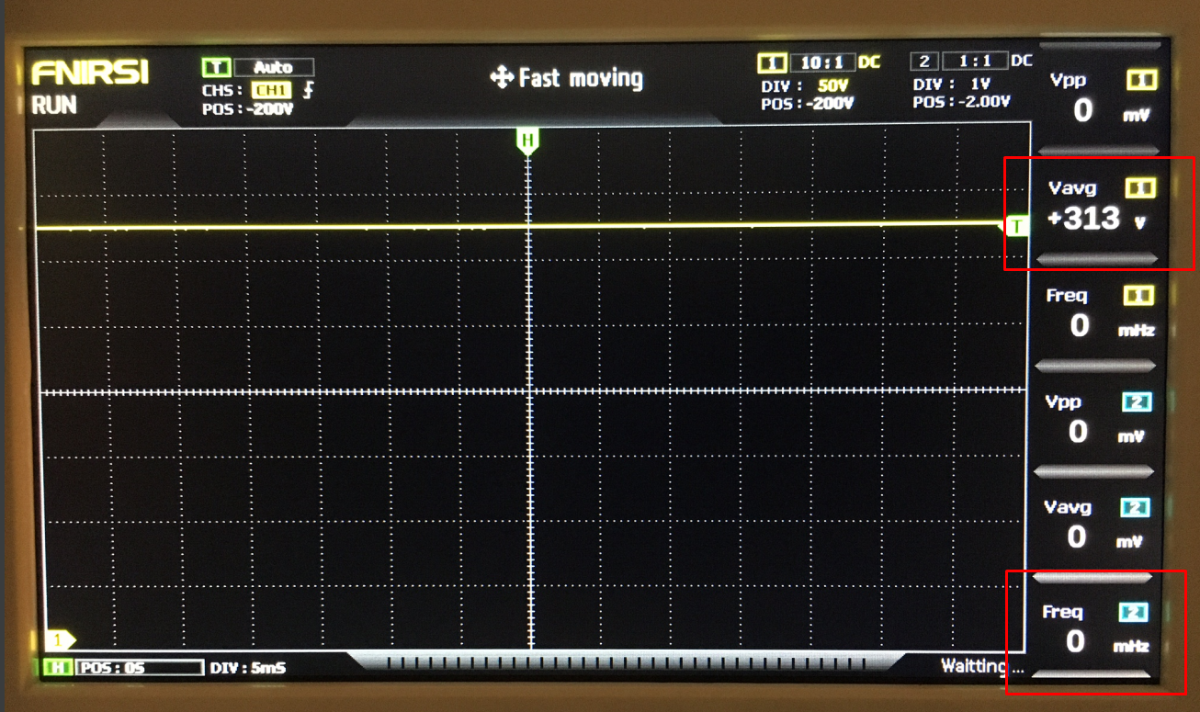Tap the yellow CH1 icon beside Vpp
This screenshot has width=1200, height=712.
coord(1141,81)
